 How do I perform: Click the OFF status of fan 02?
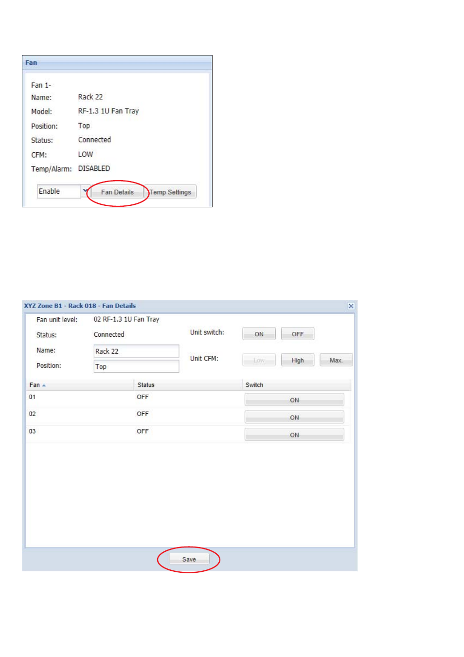click(x=143, y=414)
